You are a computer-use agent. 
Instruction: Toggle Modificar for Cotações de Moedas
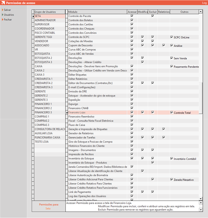[143, 41]
